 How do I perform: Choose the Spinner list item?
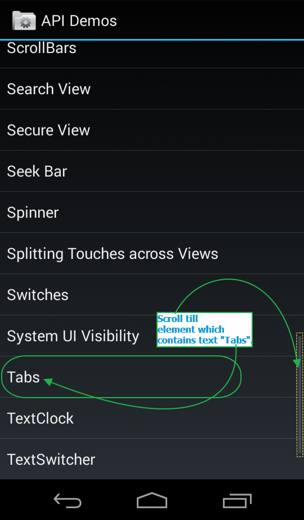152,212
